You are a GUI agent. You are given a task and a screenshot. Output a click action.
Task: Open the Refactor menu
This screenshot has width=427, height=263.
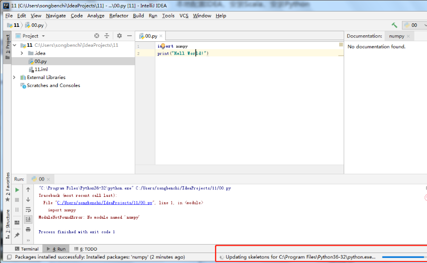118,16
